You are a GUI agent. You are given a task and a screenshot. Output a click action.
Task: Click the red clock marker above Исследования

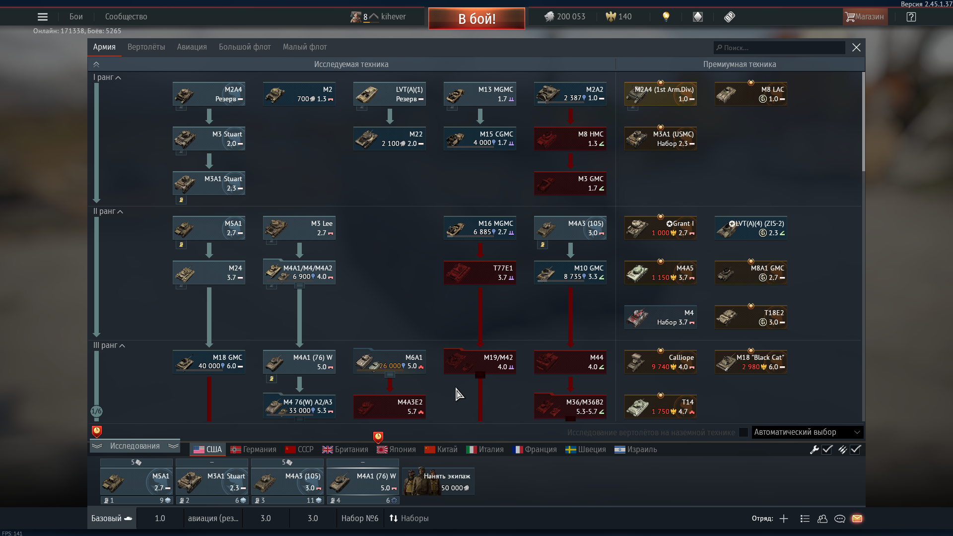click(x=97, y=431)
